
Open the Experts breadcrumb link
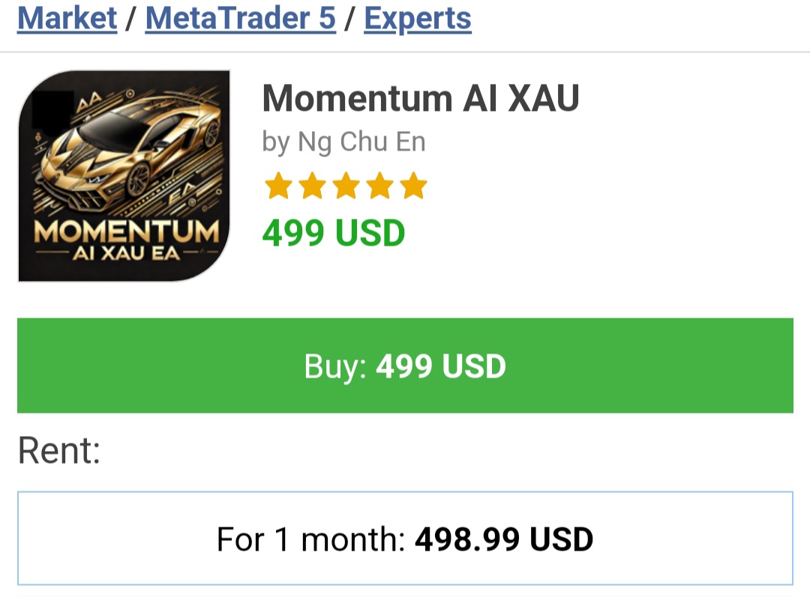[417, 18]
